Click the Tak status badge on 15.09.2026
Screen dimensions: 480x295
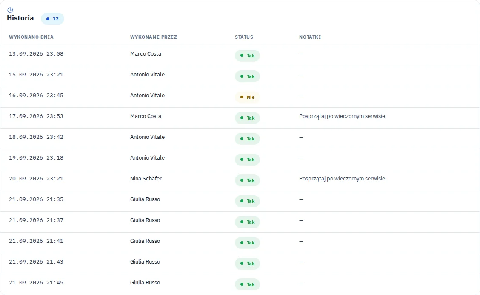click(247, 76)
